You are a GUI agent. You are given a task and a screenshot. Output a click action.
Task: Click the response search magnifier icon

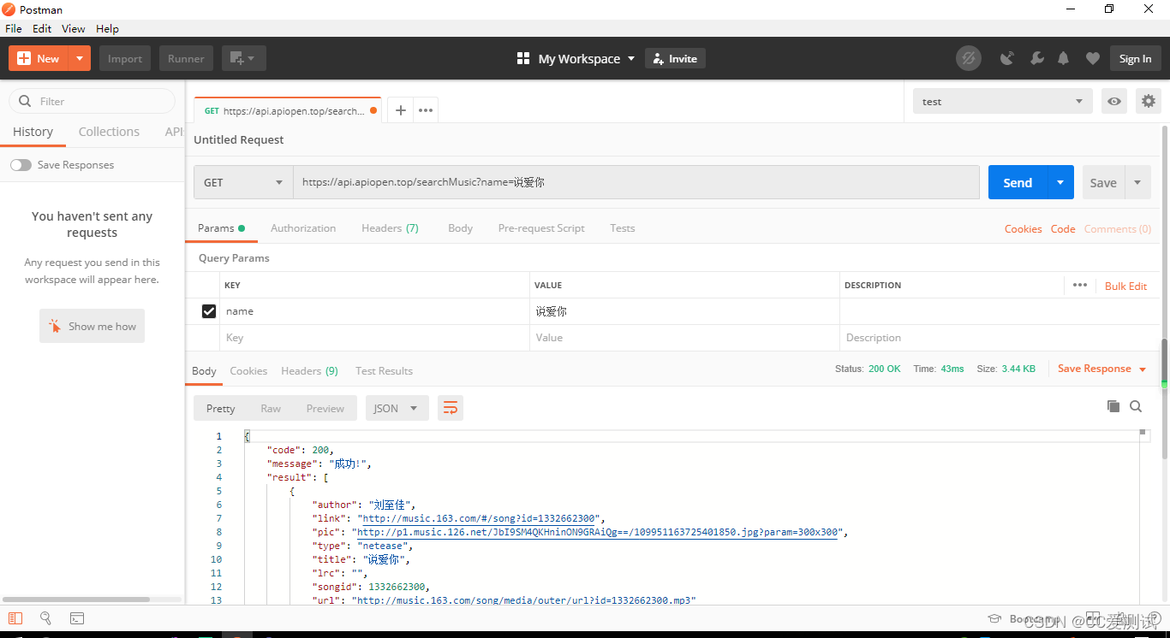tap(1136, 406)
